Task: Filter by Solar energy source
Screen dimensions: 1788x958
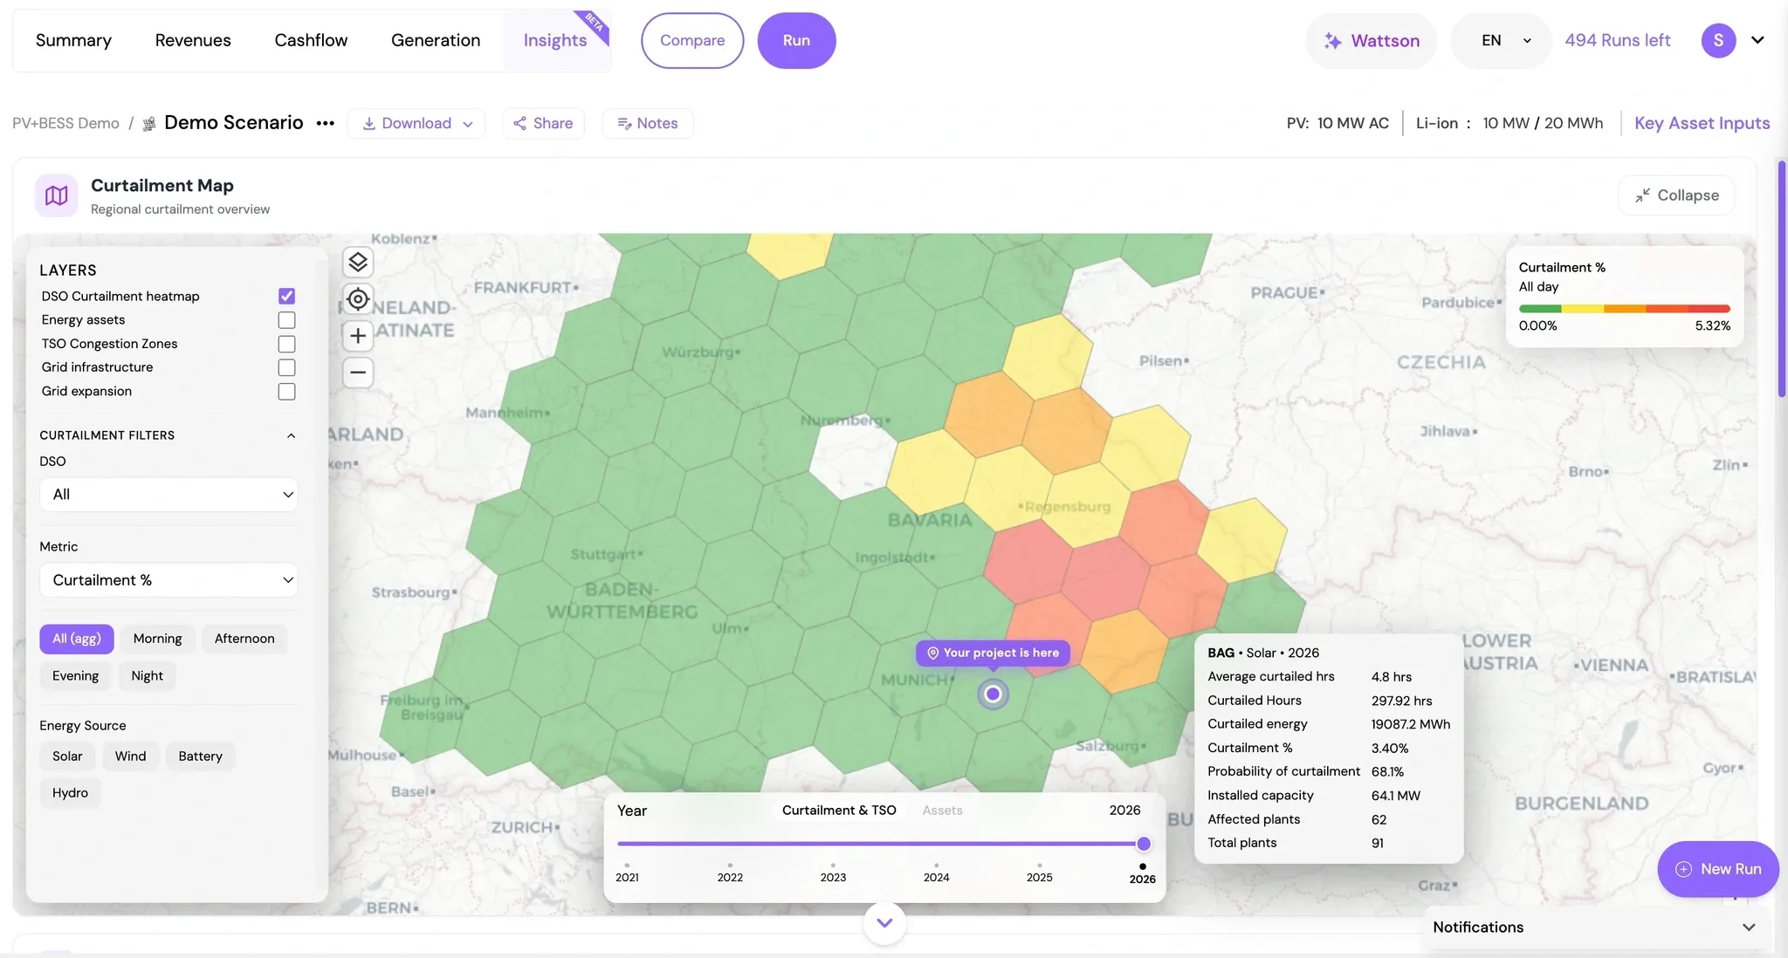Action: pyautogui.click(x=67, y=756)
